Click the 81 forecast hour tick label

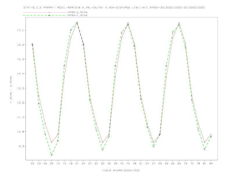(x=205, y=163)
